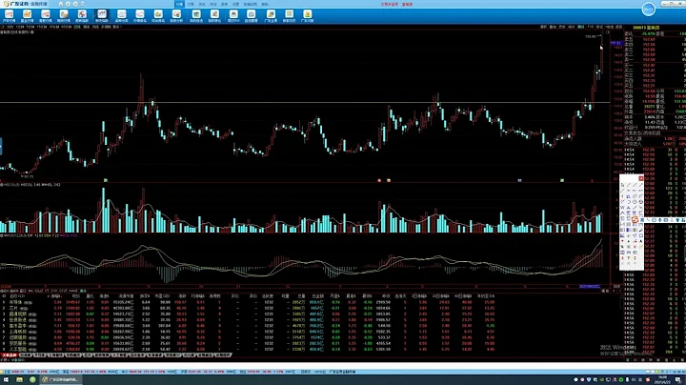The image size is (686, 385).
Task: Open 沪深行情 in the top toolbar
Action: (x=9, y=16)
